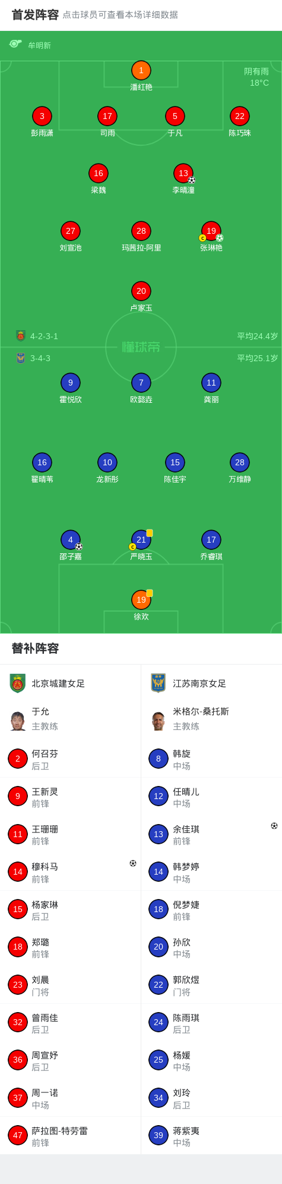View head coach 于允 photo

pos(18,721)
